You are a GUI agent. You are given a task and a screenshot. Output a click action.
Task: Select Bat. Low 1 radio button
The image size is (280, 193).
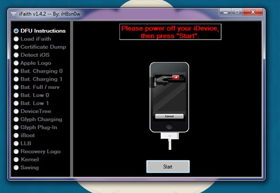(16, 103)
